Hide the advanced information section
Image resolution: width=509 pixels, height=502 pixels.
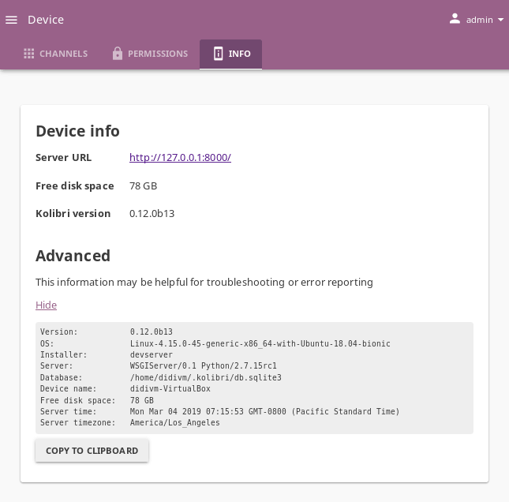coord(46,305)
